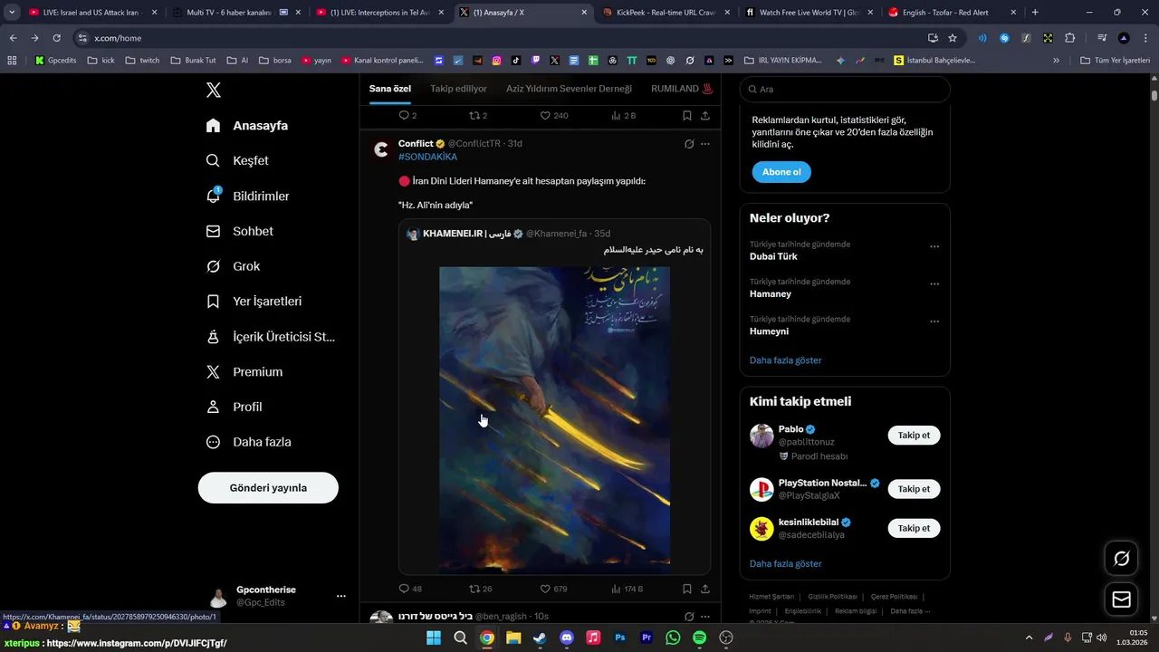The width and height of the screenshot is (1159, 652).
Task: Click the Abone ol button
Action: [x=781, y=172]
